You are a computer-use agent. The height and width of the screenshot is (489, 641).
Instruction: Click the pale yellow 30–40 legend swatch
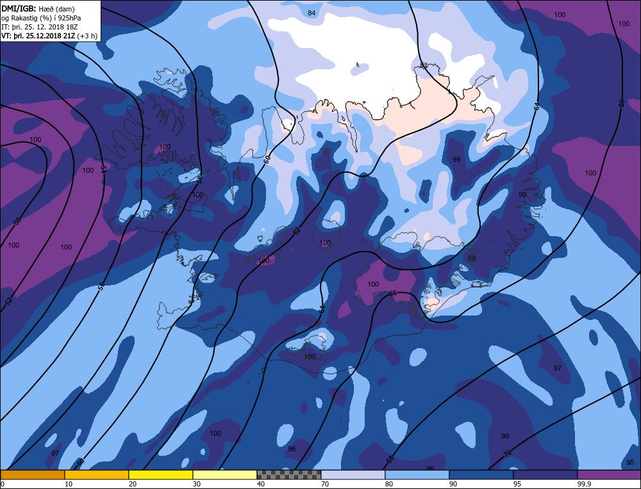pyautogui.click(x=225, y=475)
